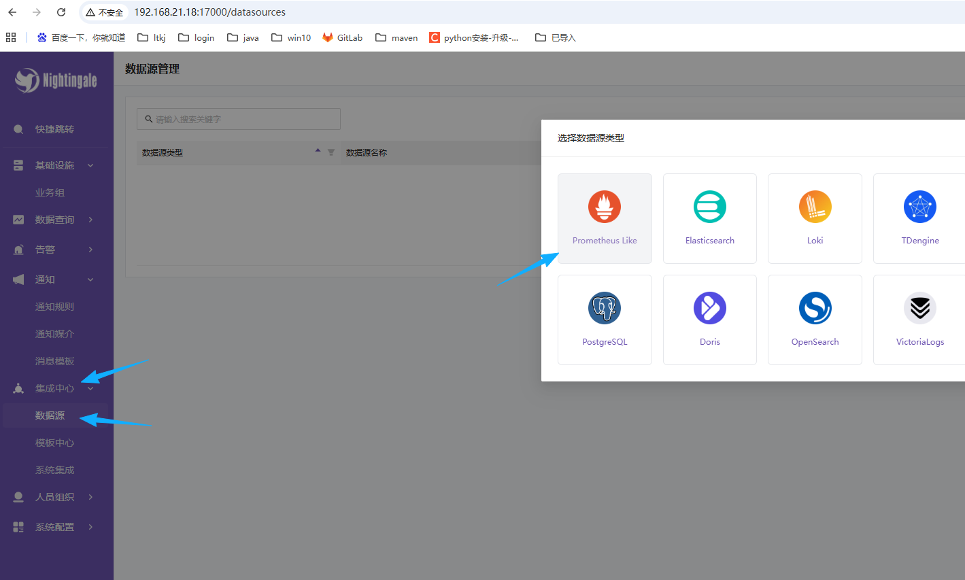Viewport: 965px width, 580px height.
Task: Expand the 人员组织 menu chevron
Action: [x=90, y=497]
